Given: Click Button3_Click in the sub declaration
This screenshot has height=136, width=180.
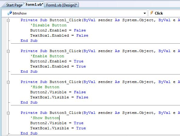Looking at the screenshot, I should pyautogui.click(x=65, y=51).
